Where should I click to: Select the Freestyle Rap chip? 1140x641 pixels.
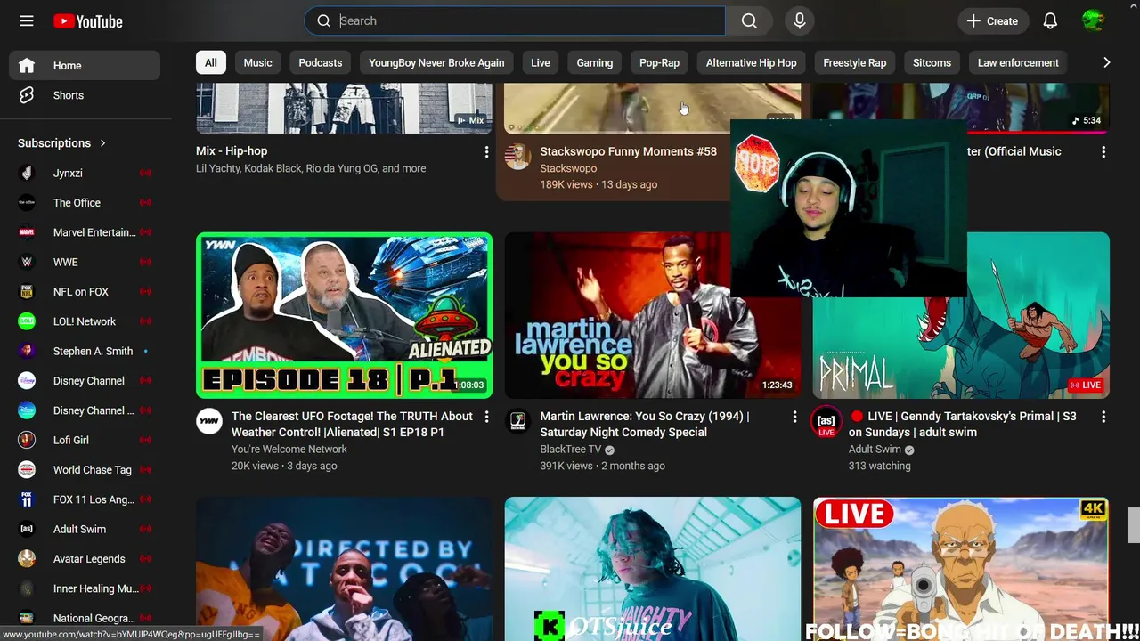coord(854,62)
